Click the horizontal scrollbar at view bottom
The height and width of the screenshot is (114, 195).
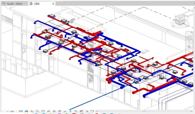(x=144, y=112)
